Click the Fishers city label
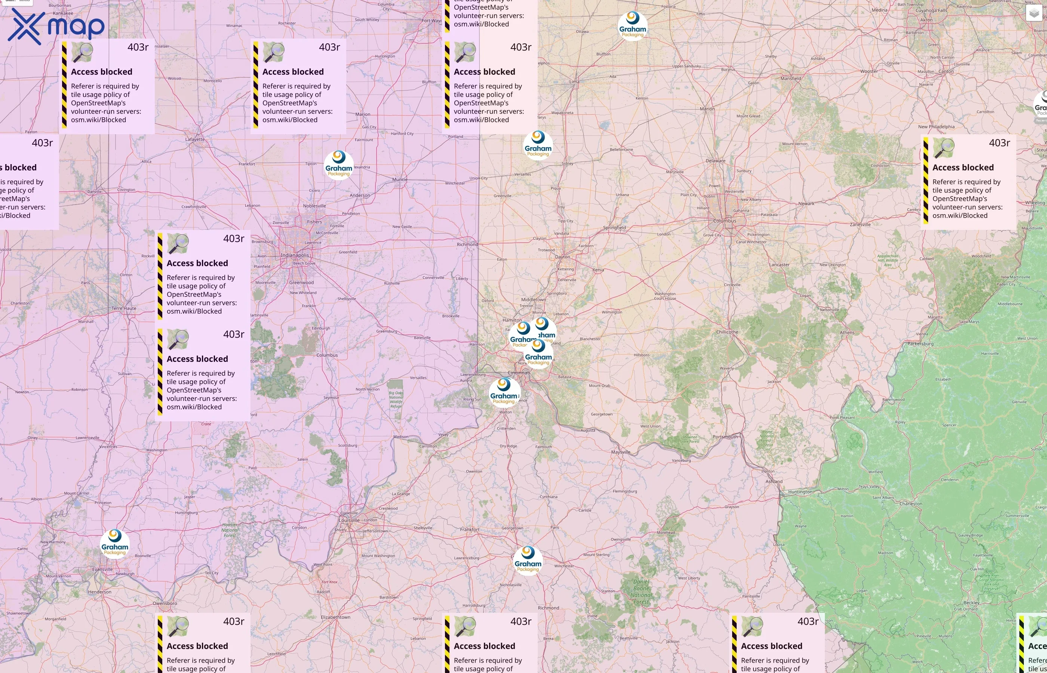The width and height of the screenshot is (1047, 673). [x=314, y=222]
